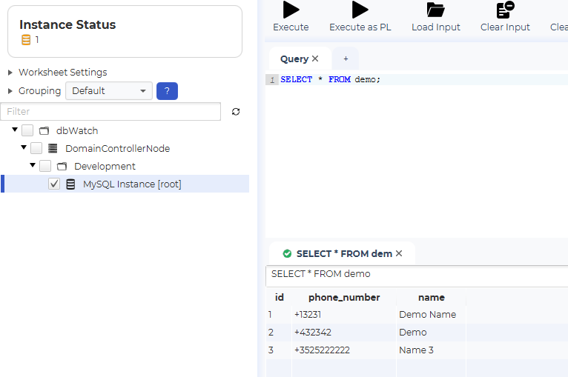Click the refresh icon beside Filter field
Screen dimensions: 568x377
(236, 112)
